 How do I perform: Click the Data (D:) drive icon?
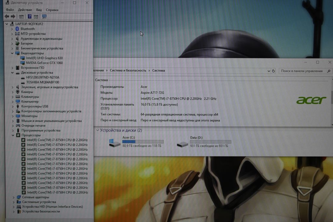click(182, 144)
